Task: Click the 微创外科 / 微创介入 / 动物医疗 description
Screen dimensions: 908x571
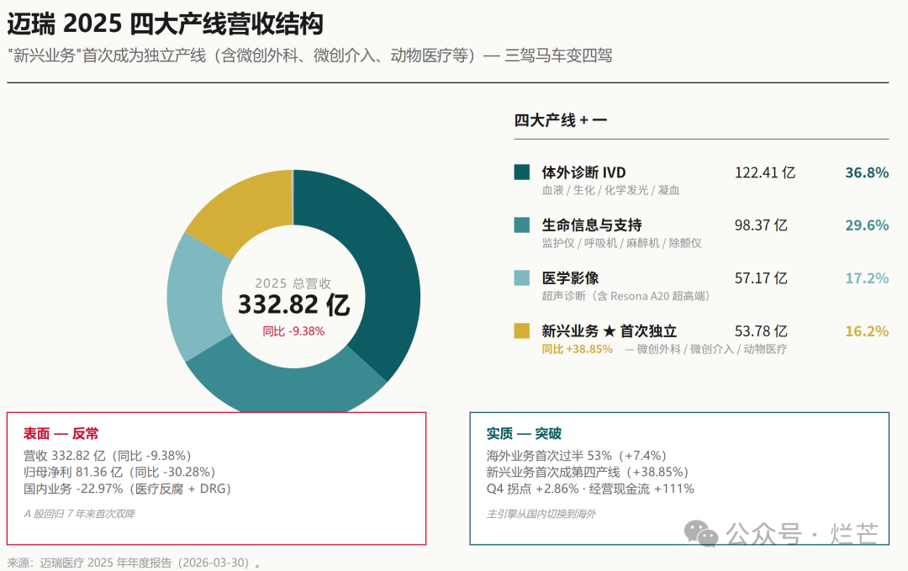Action: [x=712, y=349]
